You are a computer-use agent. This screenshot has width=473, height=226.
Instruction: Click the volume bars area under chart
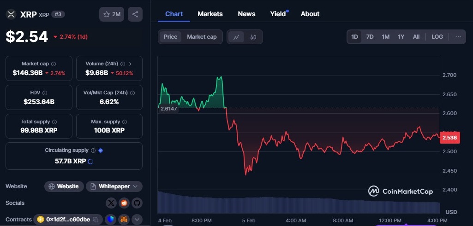click(299, 202)
